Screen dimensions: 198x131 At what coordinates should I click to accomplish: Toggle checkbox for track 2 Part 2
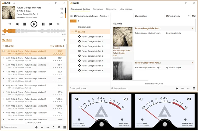(4, 58)
